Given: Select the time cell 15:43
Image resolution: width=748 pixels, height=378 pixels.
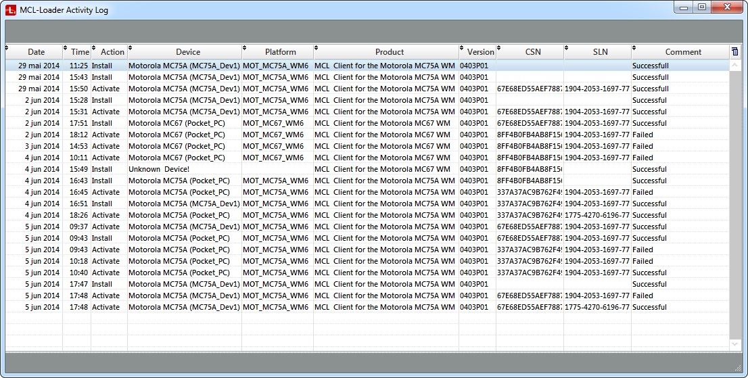Looking at the screenshot, I should pyautogui.click(x=78, y=77).
